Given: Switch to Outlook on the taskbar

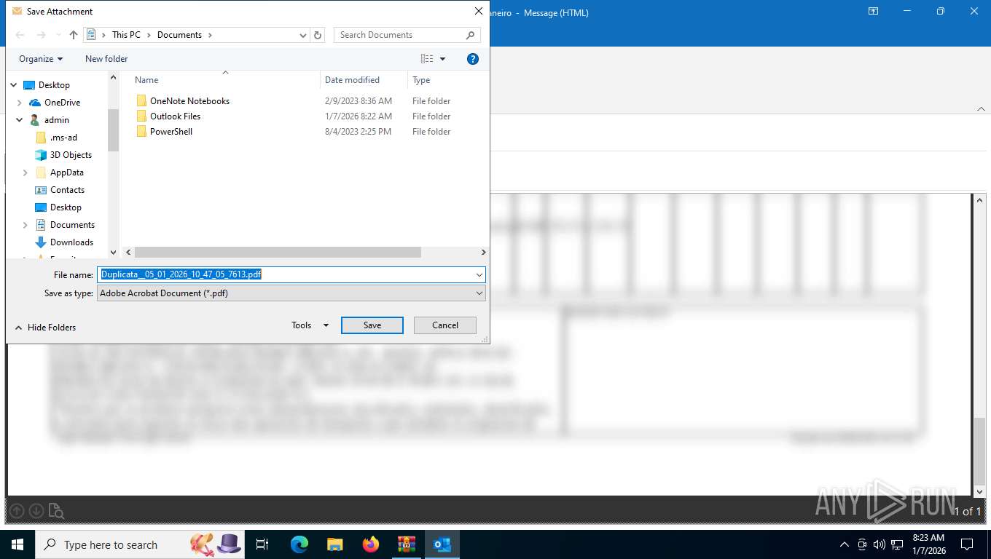Looking at the screenshot, I should [442, 544].
